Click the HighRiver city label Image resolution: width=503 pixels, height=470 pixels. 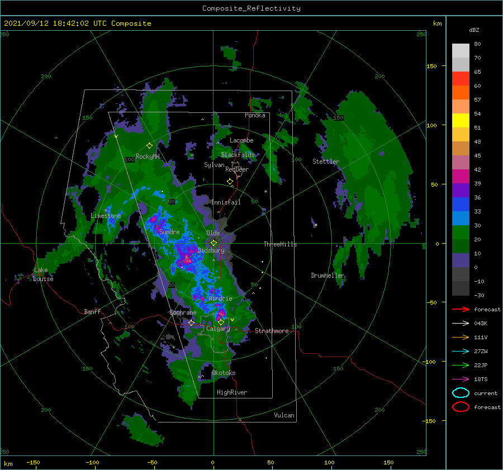click(x=232, y=392)
